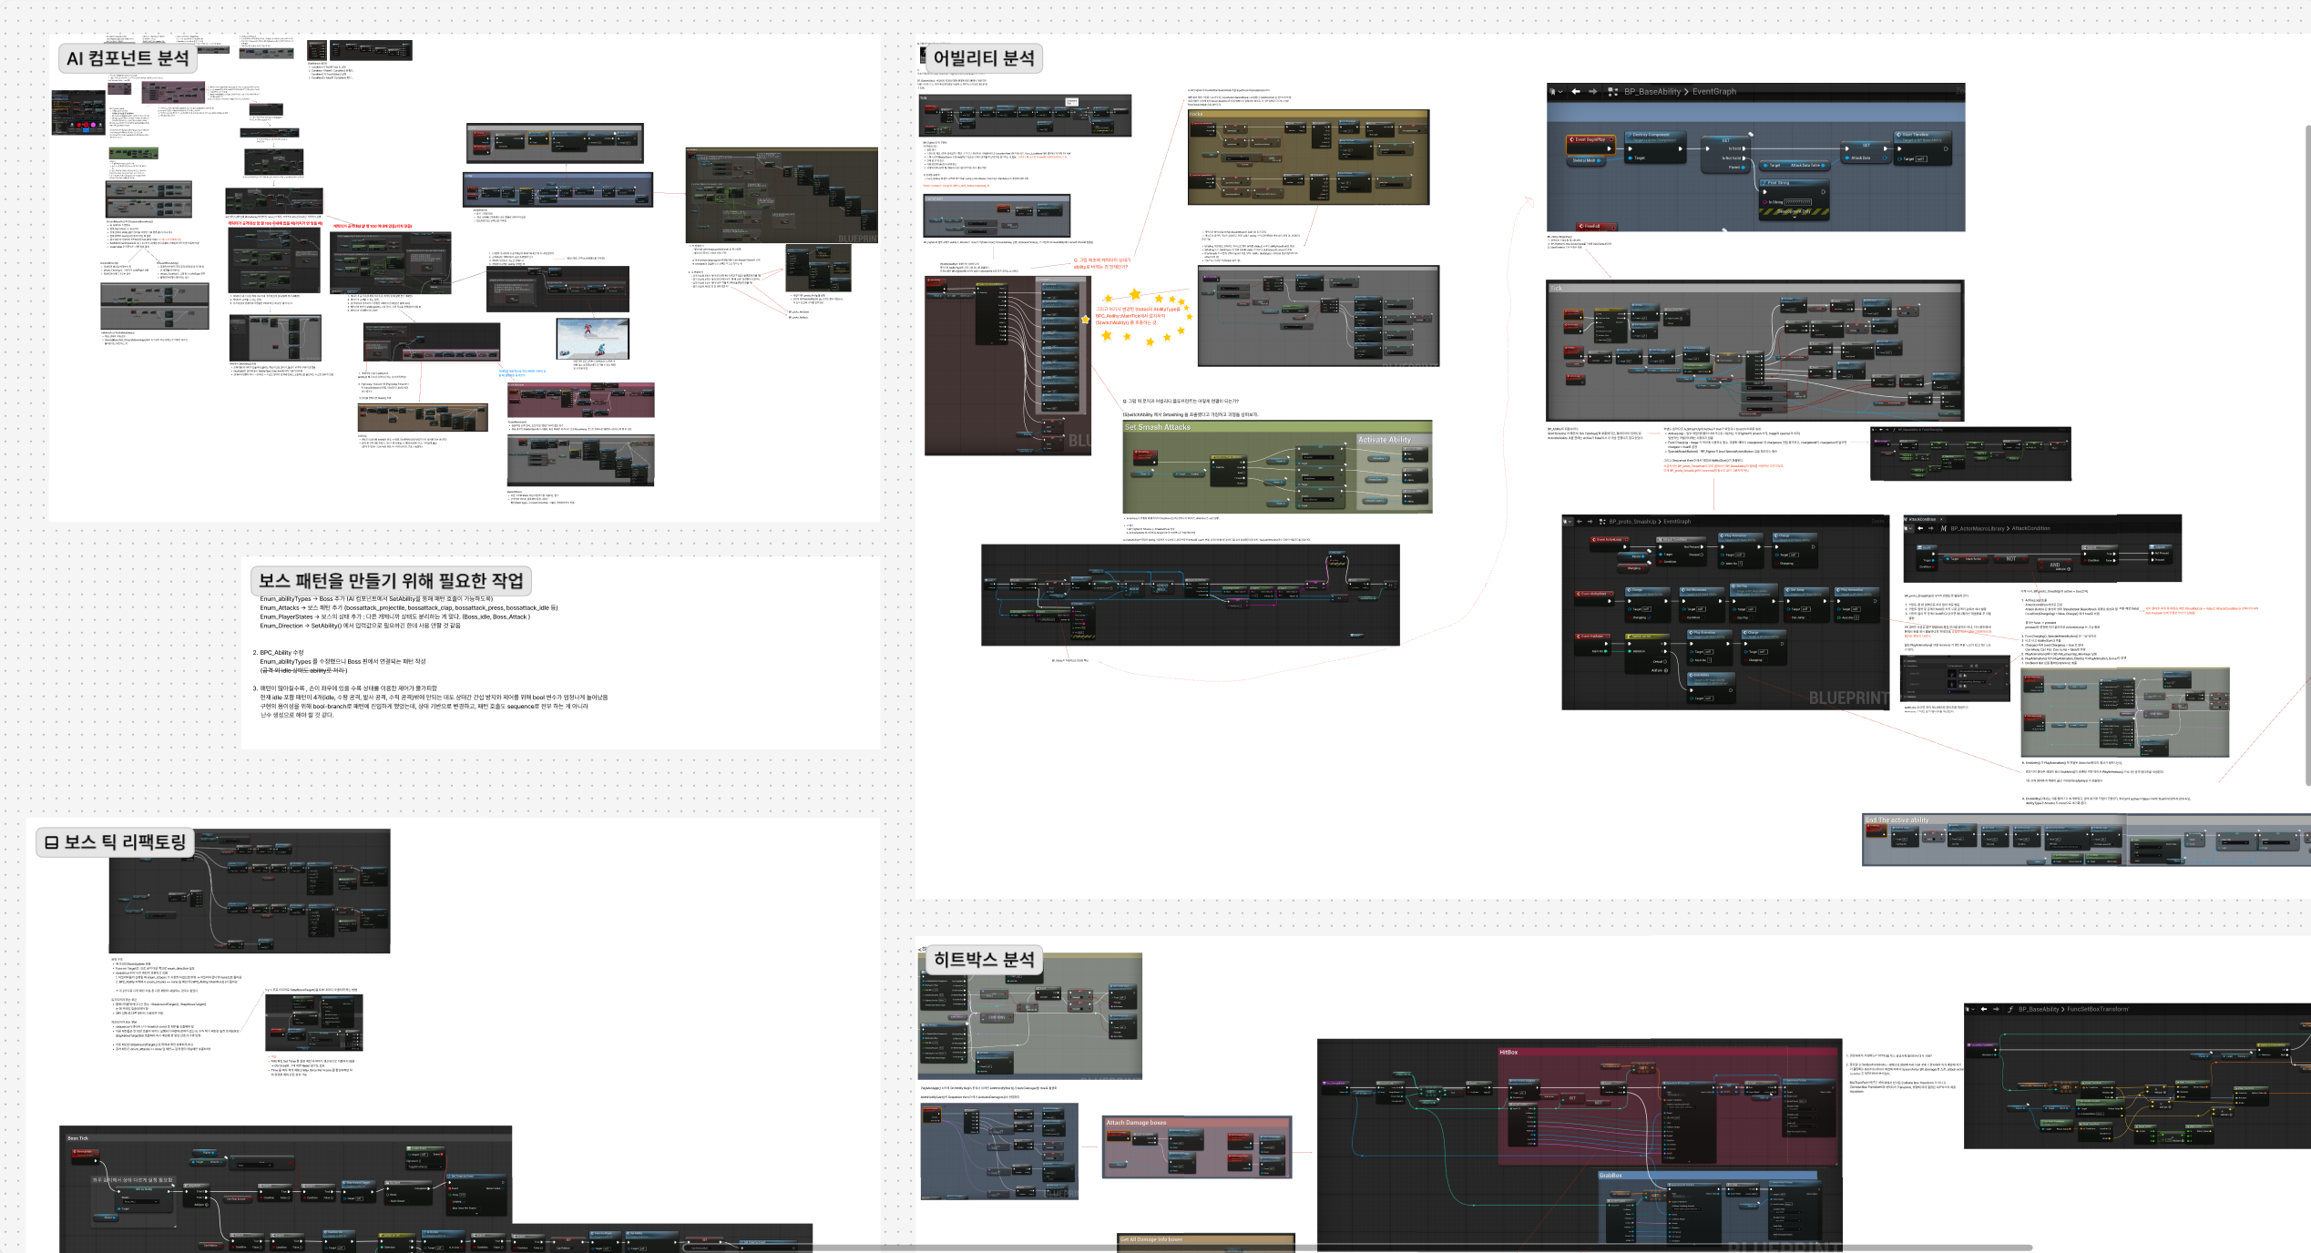The image size is (2311, 1253).
Task: Select the red Event BeginPlay node
Action: 1590,139
